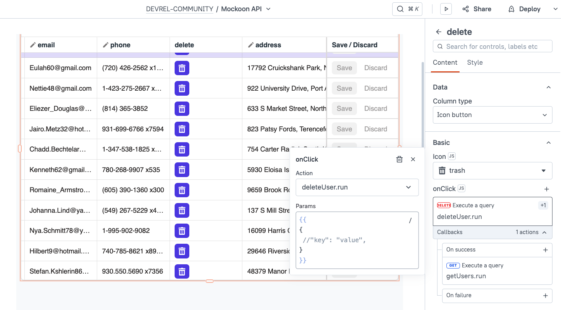Click trash icon in Eulah60@gmail.com row
561x310 pixels.
tap(182, 68)
